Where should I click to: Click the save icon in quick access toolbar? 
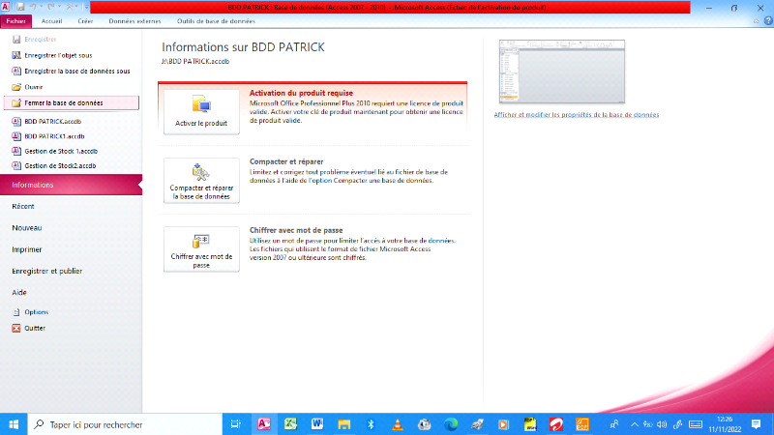click(x=20, y=7)
